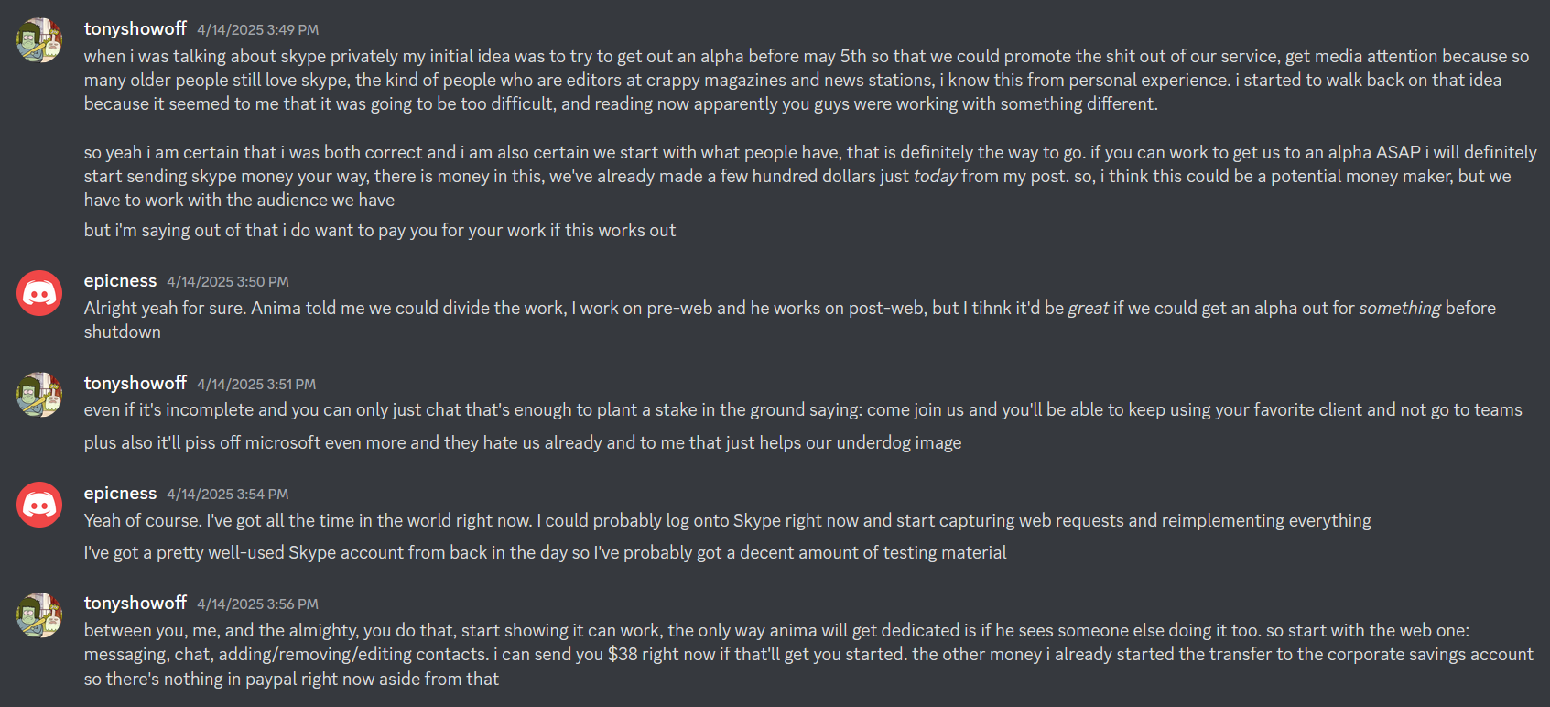Click tonyshowoff's avatar on the 3:56 PM message

tap(39, 615)
